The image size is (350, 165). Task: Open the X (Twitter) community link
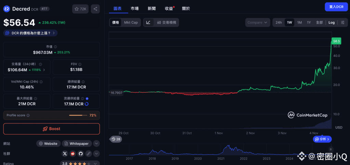[x=65, y=154]
